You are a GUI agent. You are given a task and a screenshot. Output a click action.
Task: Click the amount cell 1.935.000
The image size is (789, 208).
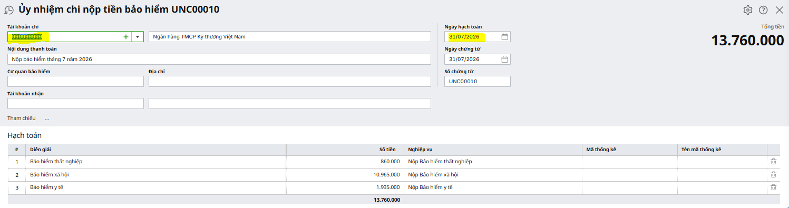(x=345, y=187)
